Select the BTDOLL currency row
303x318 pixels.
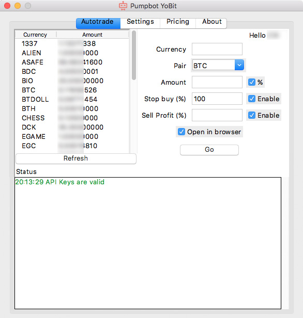click(x=72, y=99)
